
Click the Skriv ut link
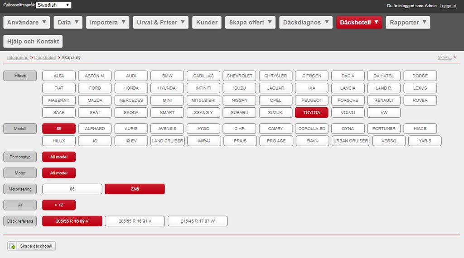[445, 57]
